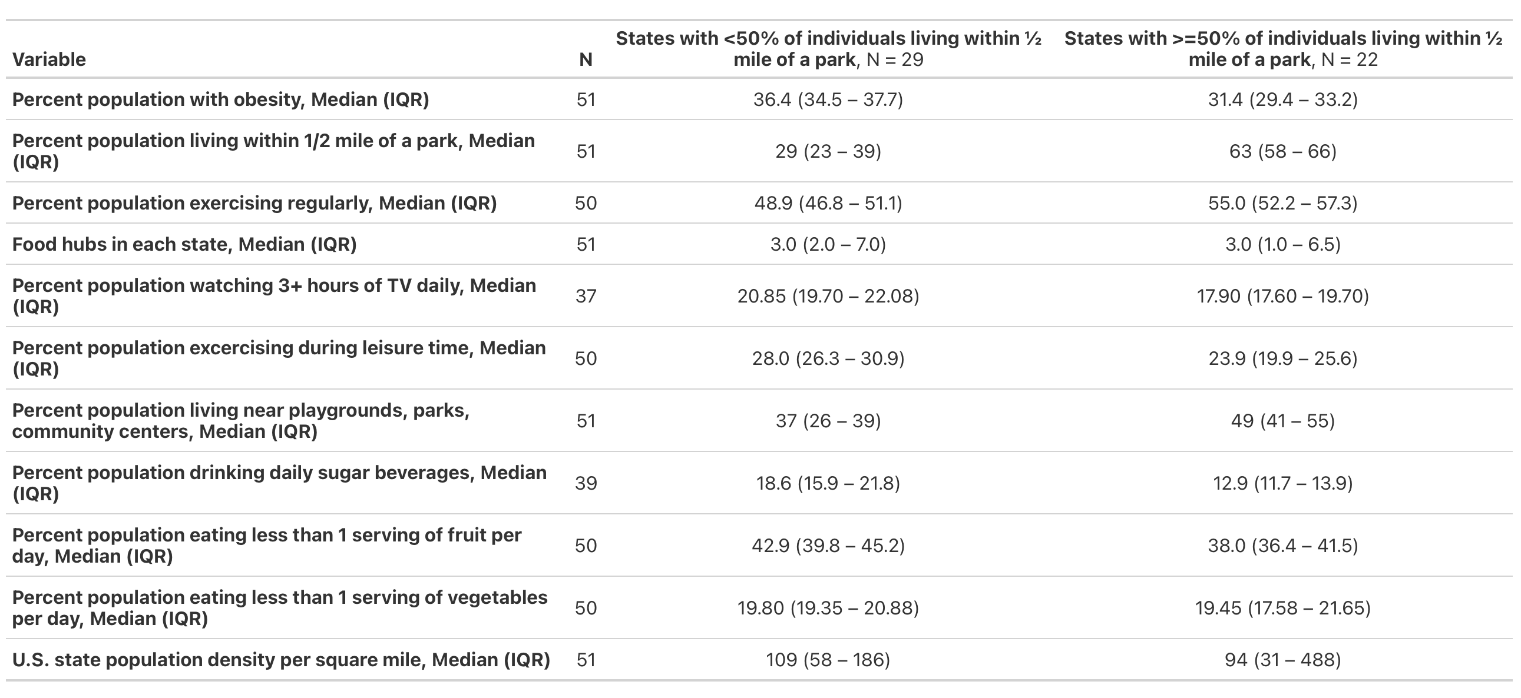Select the 12.9 (11.7 – 13.9) sugar beverages cell
Viewport: 1521px width, 698px height.
coord(1282,483)
